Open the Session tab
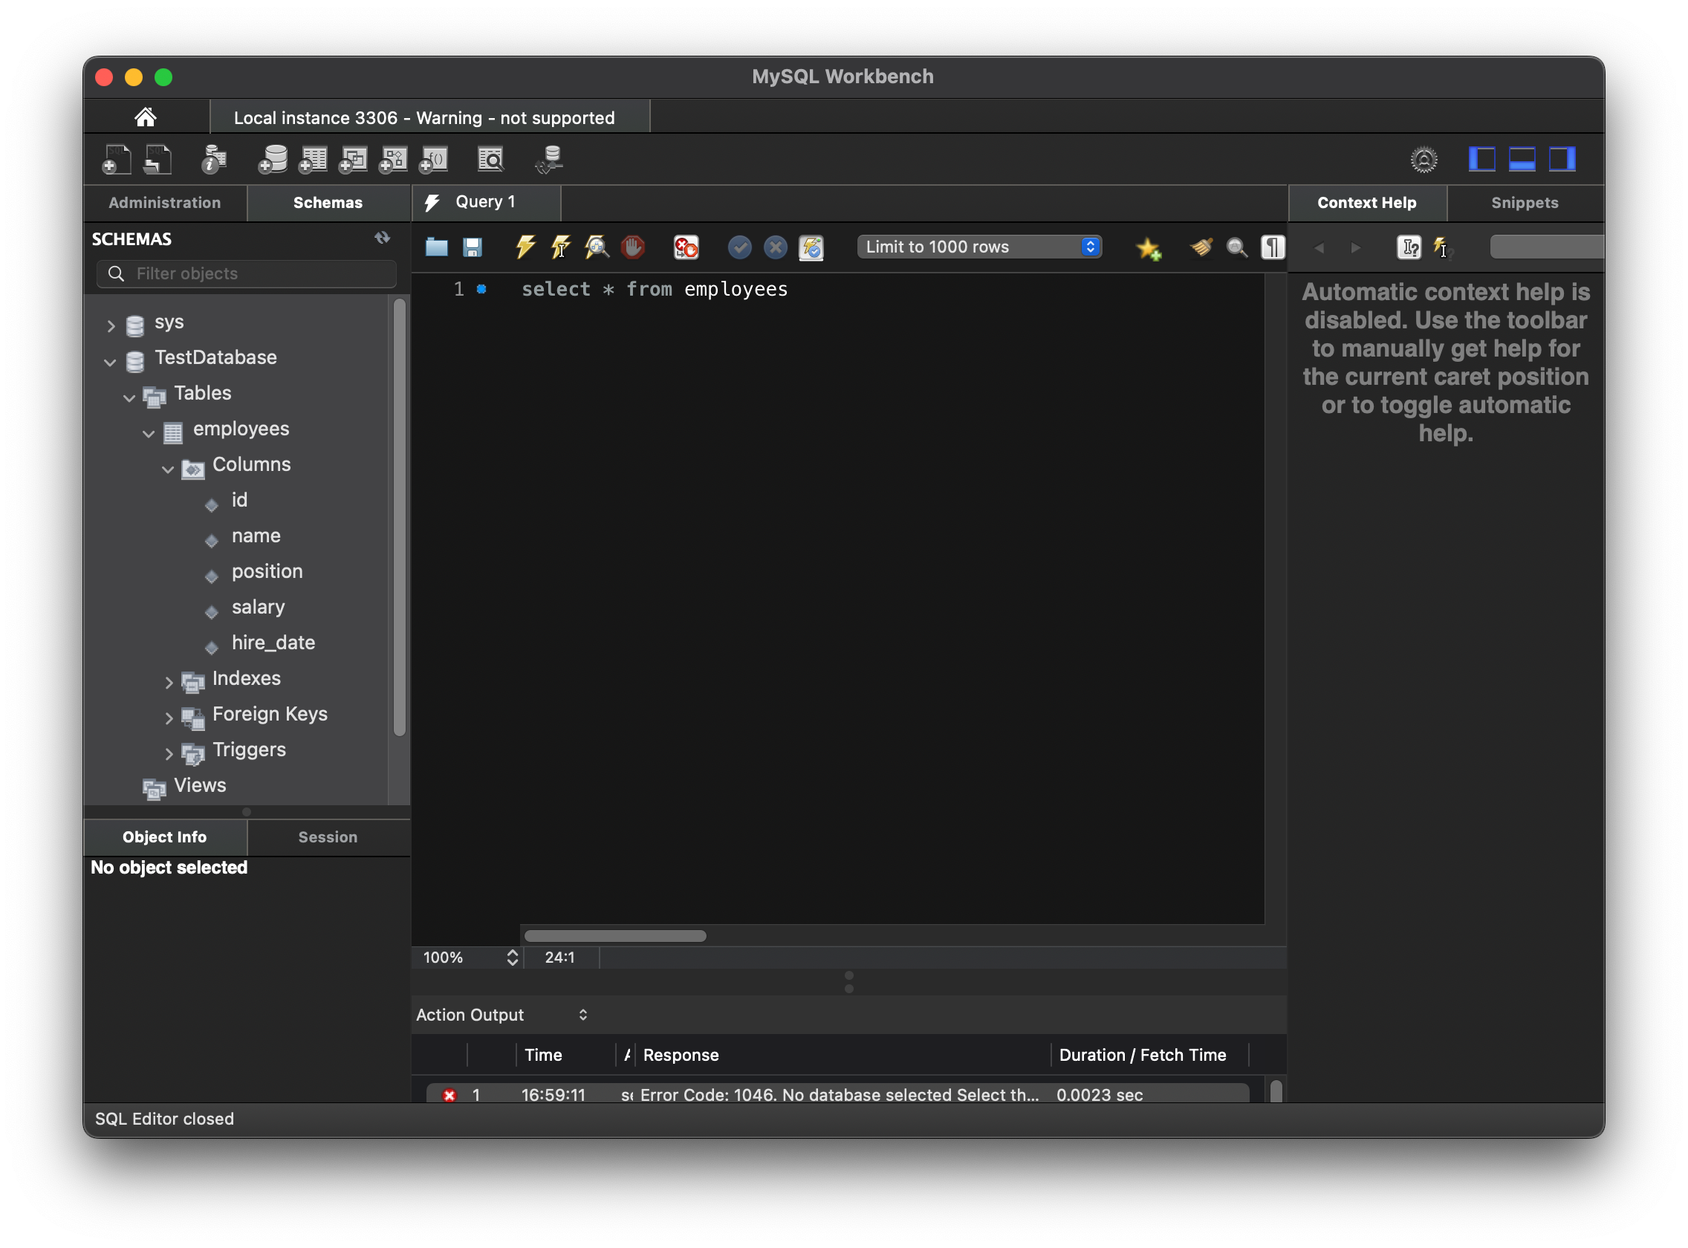 327,837
